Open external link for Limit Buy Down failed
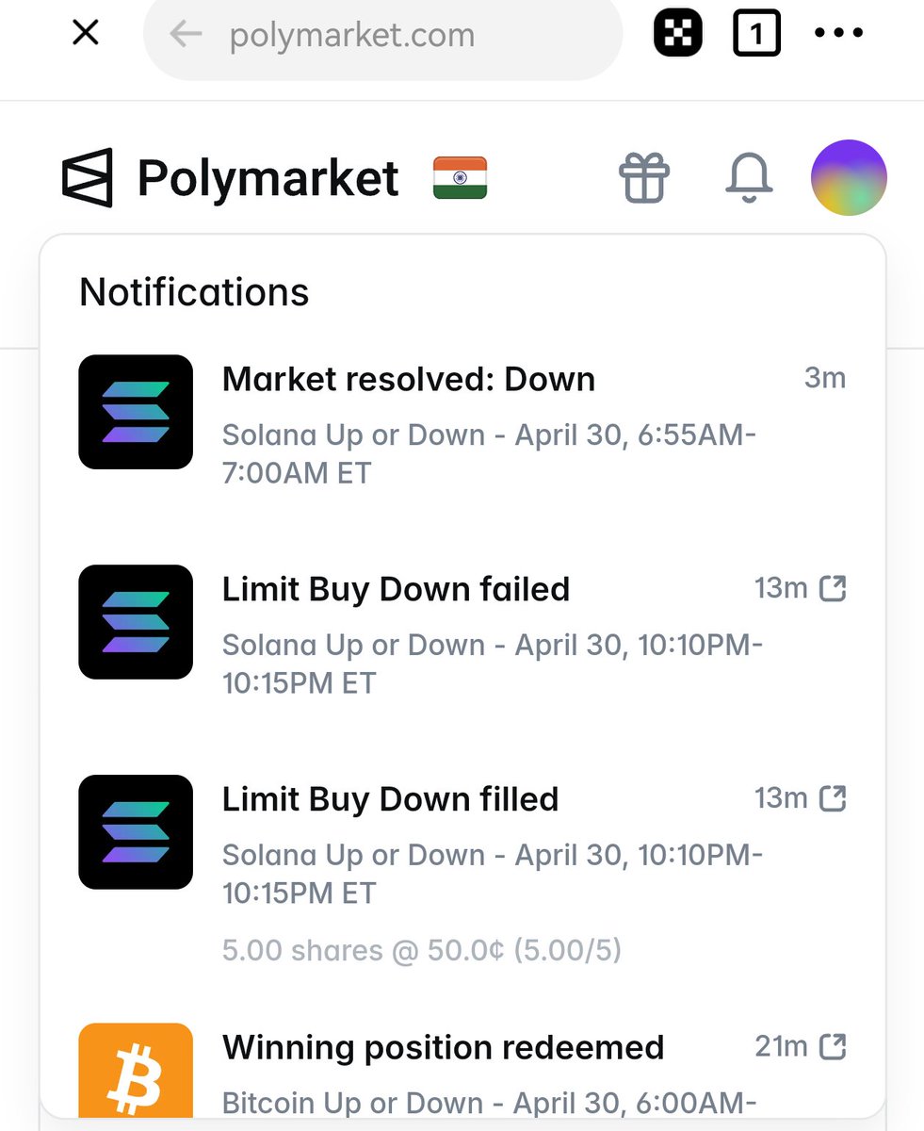This screenshot has width=924, height=1131. (833, 589)
